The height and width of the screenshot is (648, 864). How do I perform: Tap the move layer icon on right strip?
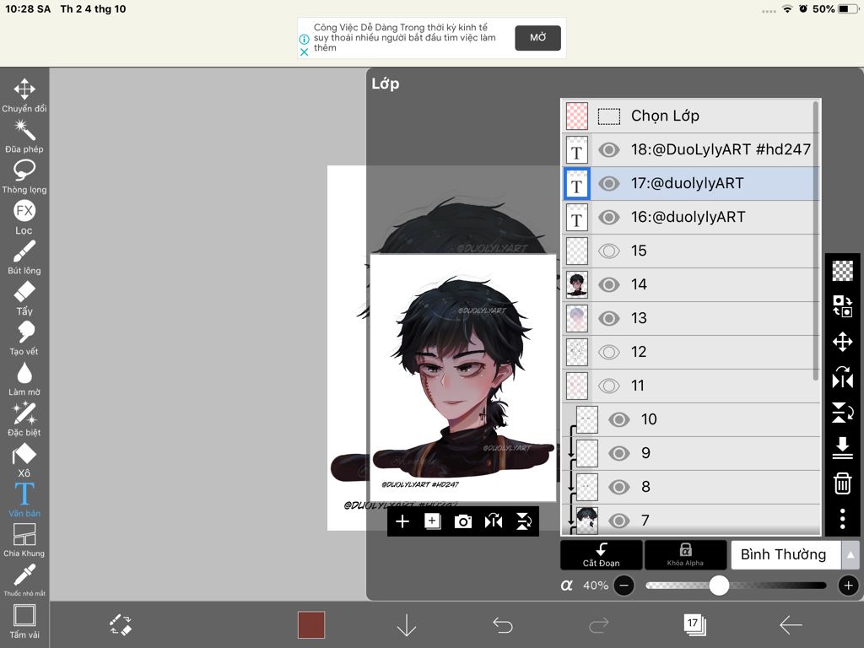click(843, 342)
